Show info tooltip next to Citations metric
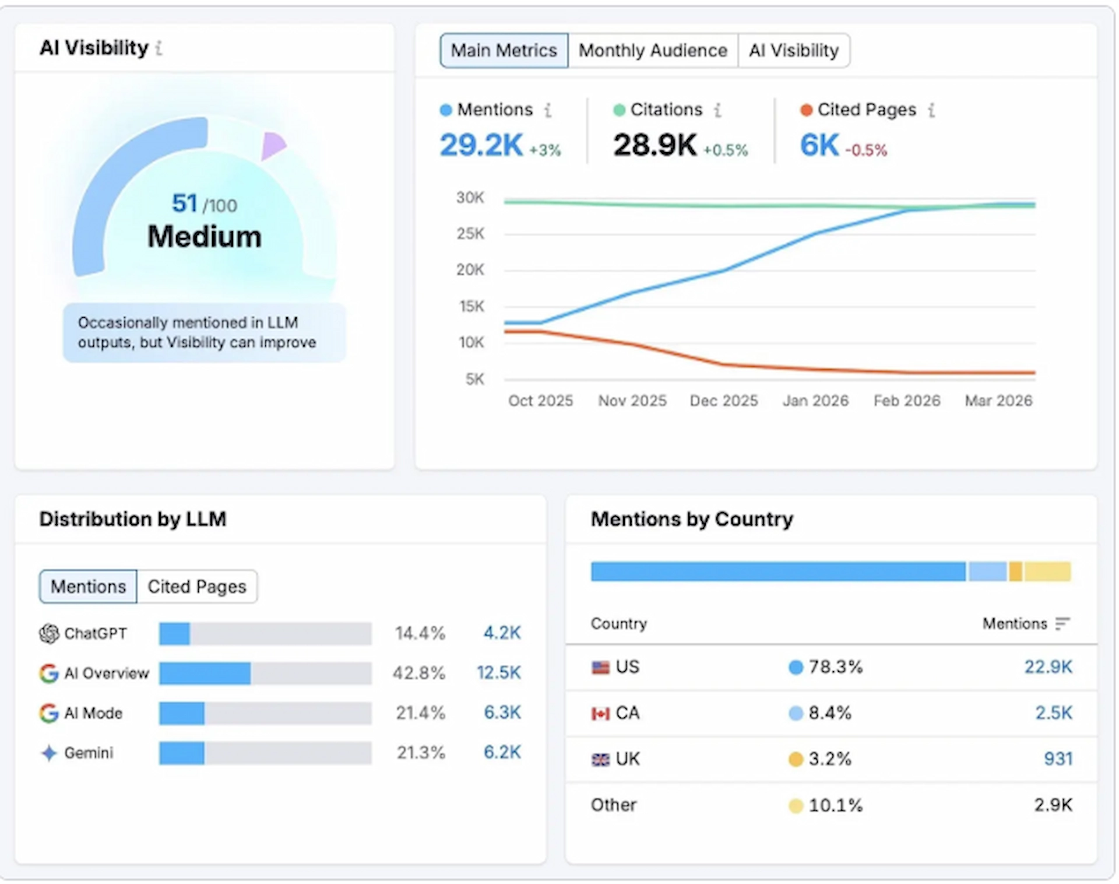The image size is (1119, 884). click(718, 110)
